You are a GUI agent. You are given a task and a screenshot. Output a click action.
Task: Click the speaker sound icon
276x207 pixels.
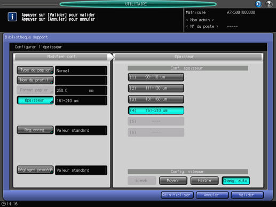[258, 4]
